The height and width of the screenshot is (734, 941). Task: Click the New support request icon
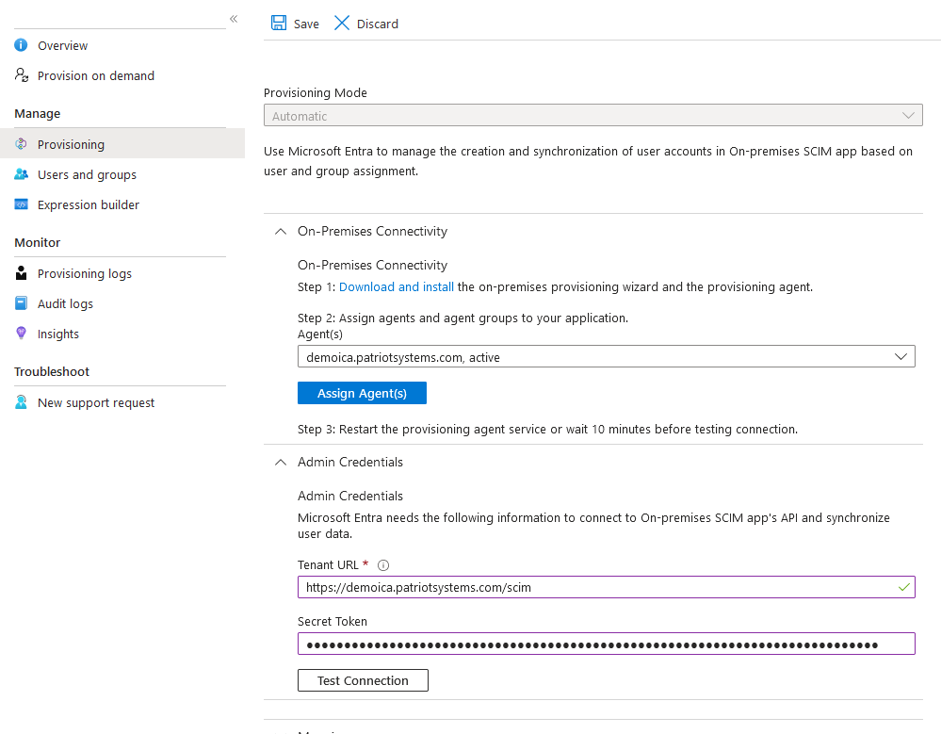[21, 402]
